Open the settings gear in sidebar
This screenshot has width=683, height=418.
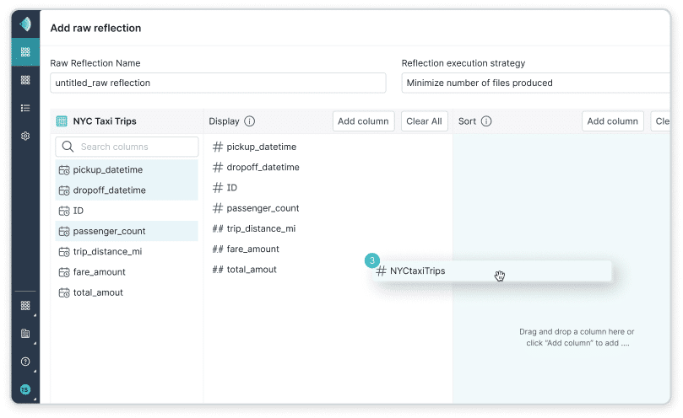[25, 136]
